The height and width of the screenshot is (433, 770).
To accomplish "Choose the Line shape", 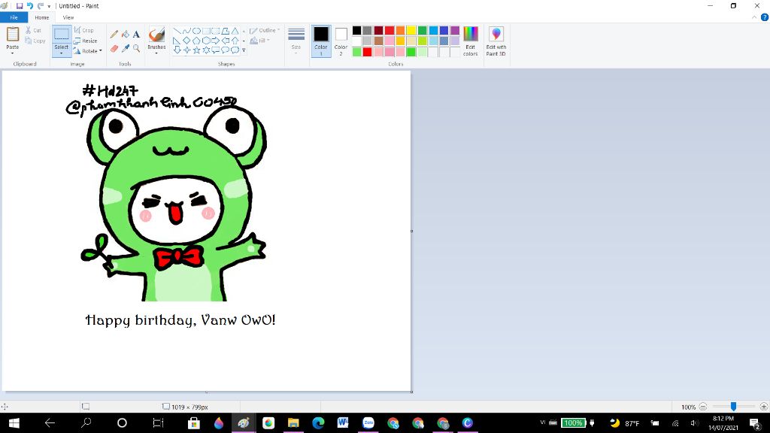I will 177,30.
